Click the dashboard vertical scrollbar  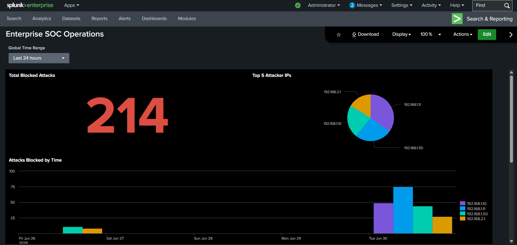coord(511,119)
